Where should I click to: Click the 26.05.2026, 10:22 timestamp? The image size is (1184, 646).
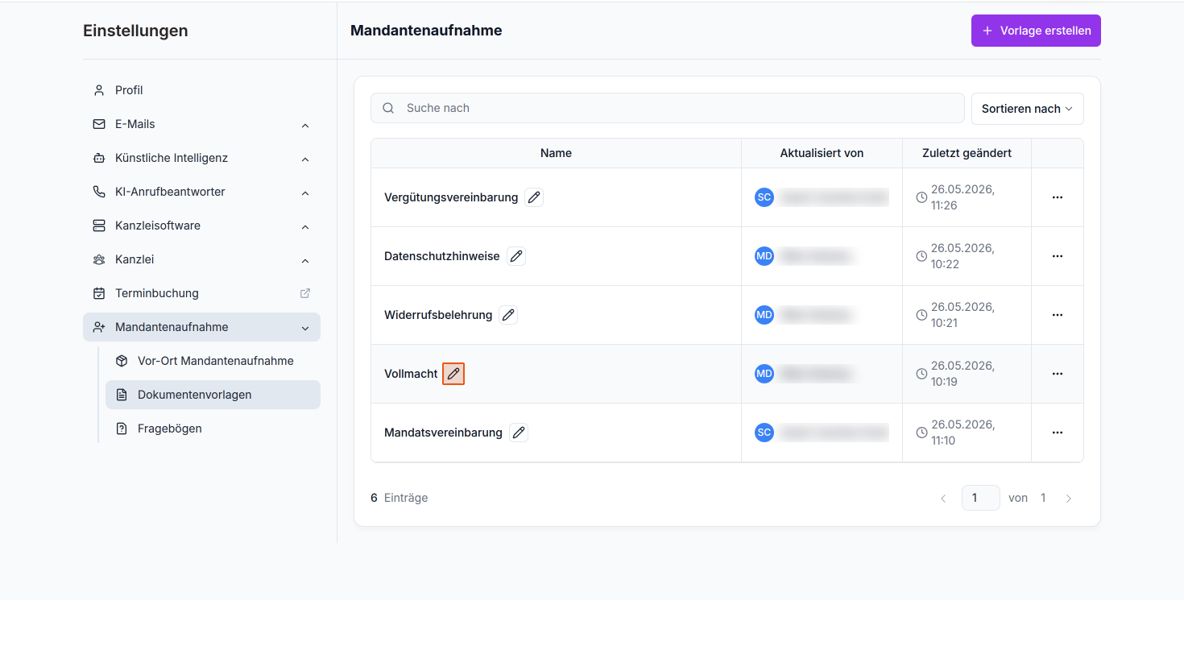[x=963, y=256]
